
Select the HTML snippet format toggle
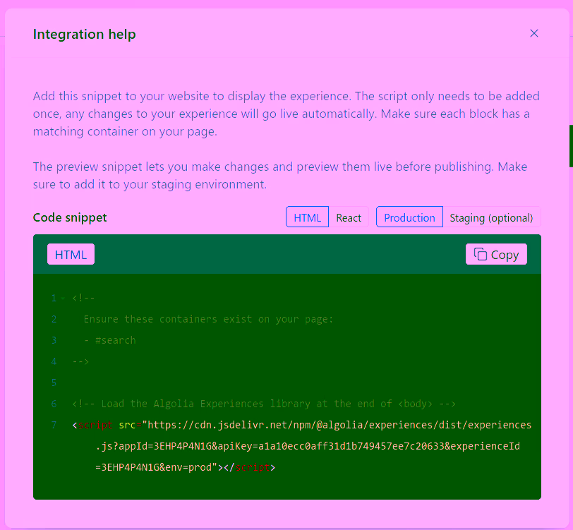coord(308,217)
